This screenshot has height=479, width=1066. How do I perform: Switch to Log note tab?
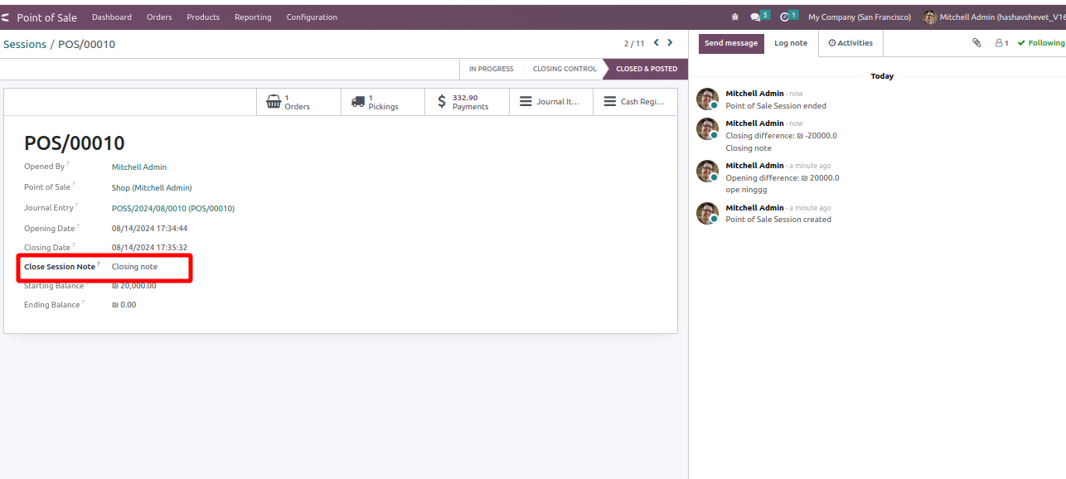pyautogui.click(x=791, y=43)
